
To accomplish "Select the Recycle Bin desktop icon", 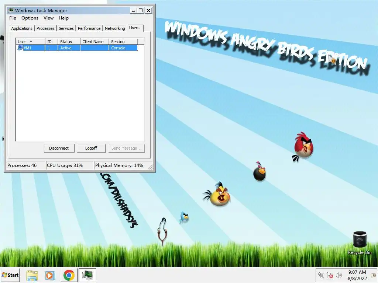I will [x=360, y=242].
